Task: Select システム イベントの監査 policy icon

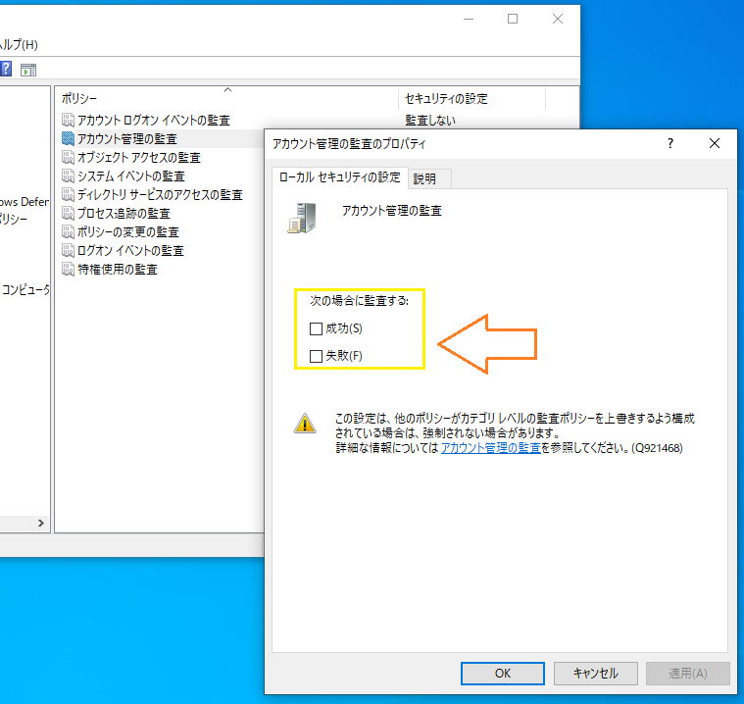Action: [x=68, y=176]
